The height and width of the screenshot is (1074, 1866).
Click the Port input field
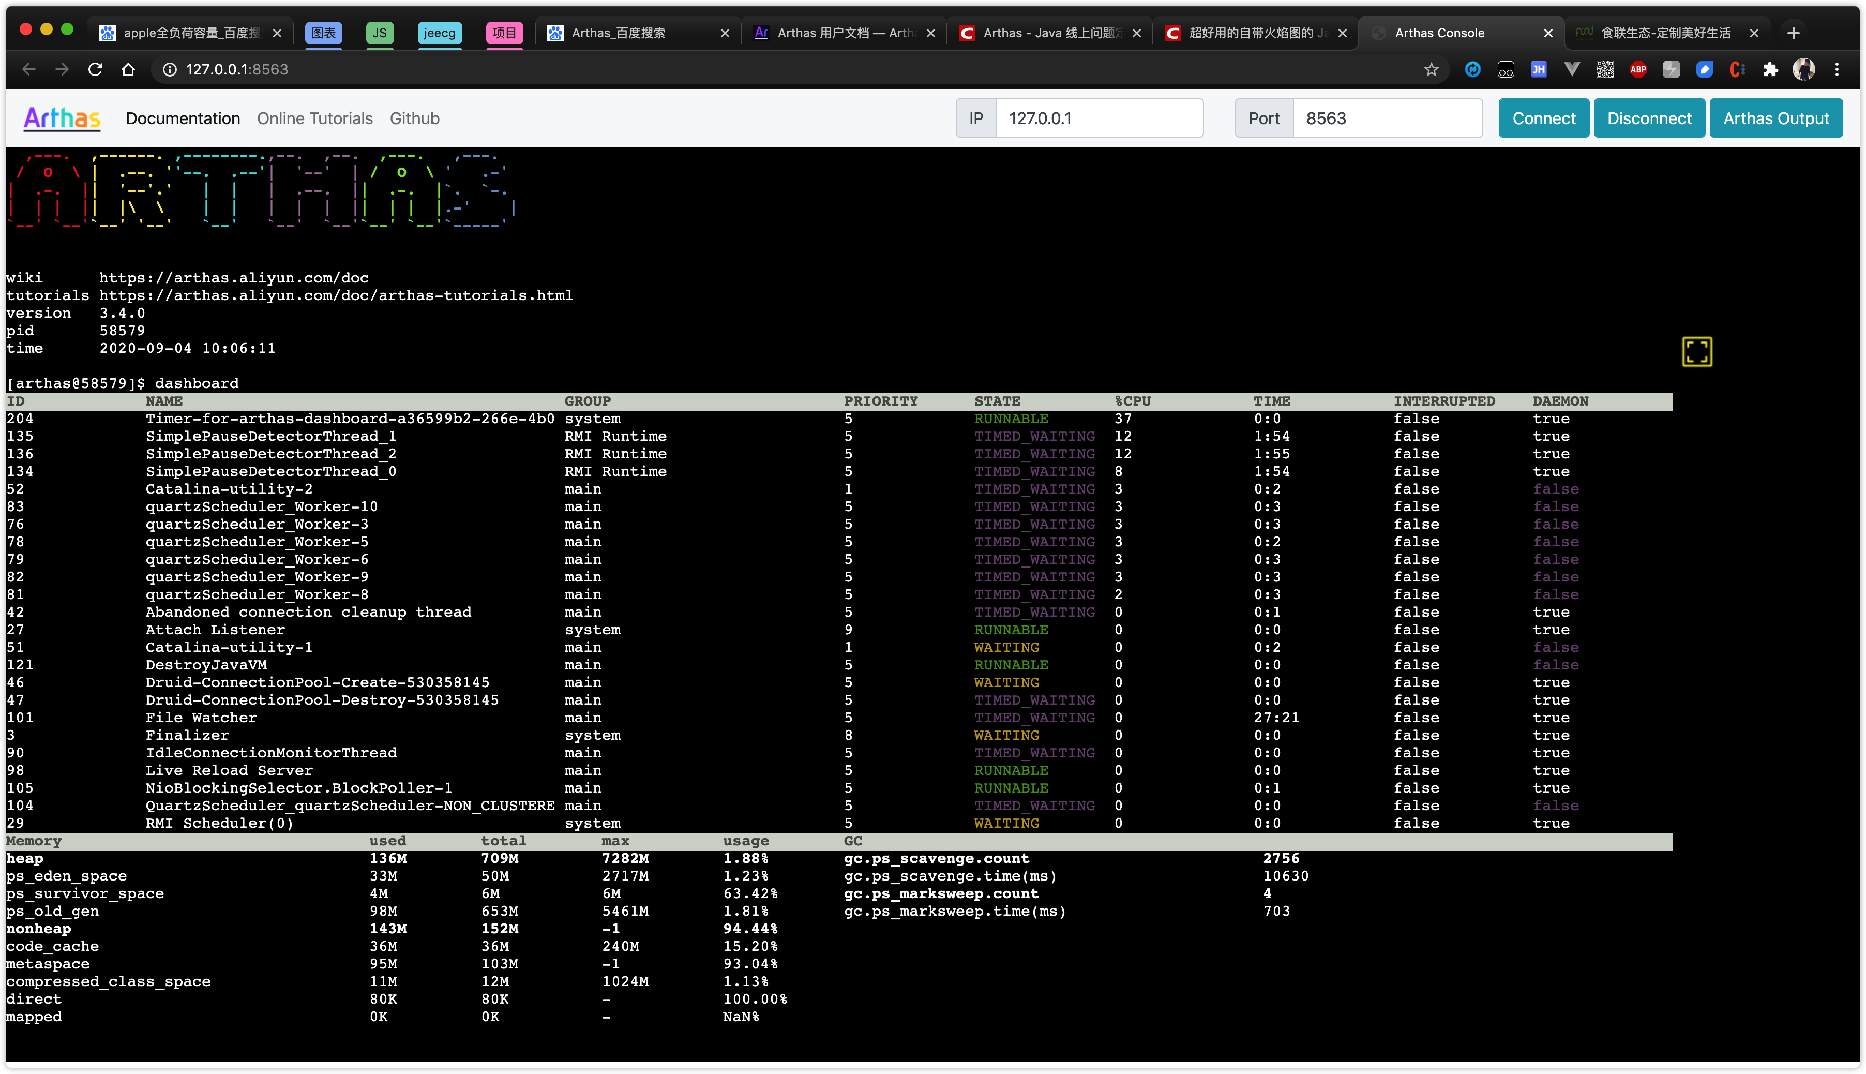click(x=1387, y=118)
